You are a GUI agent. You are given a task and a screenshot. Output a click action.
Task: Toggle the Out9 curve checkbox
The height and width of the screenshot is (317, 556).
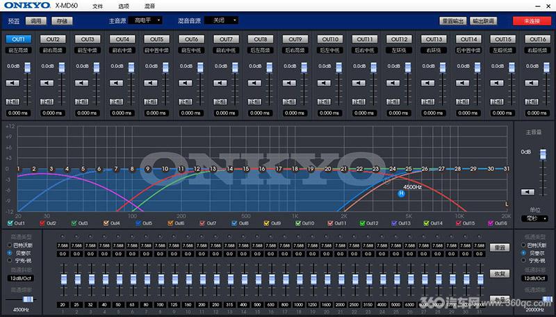coord(267,223)
